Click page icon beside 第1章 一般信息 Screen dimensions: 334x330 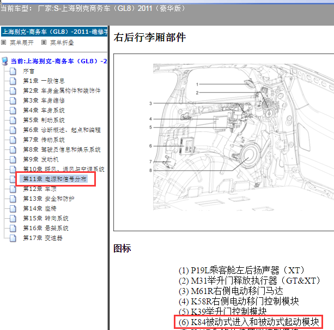pos(13,81)
